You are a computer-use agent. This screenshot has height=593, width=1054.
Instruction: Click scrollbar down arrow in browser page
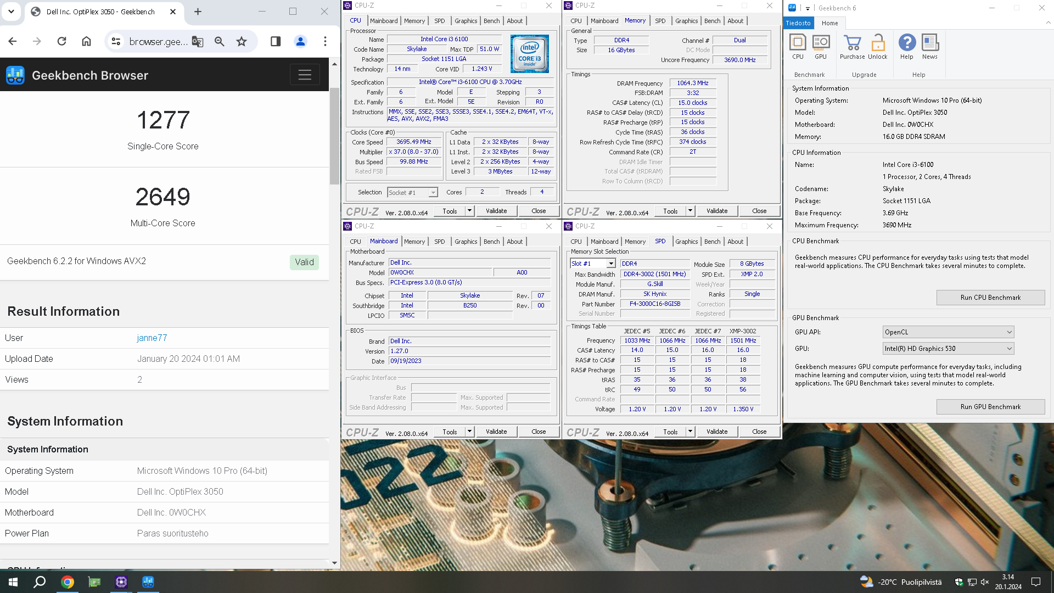tap(334, 563)
